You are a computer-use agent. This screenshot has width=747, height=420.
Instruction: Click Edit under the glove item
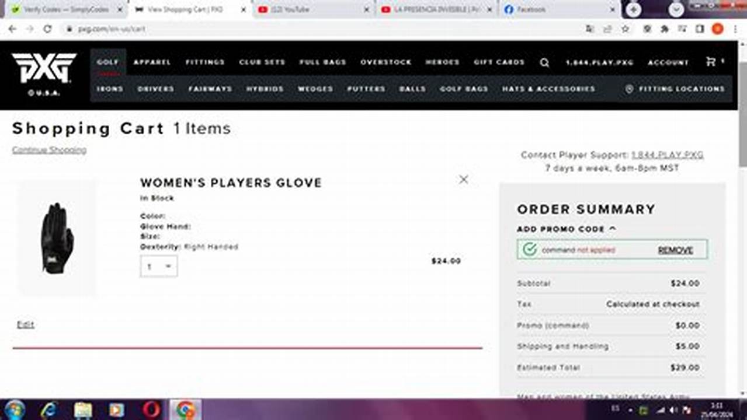(25, 324)
